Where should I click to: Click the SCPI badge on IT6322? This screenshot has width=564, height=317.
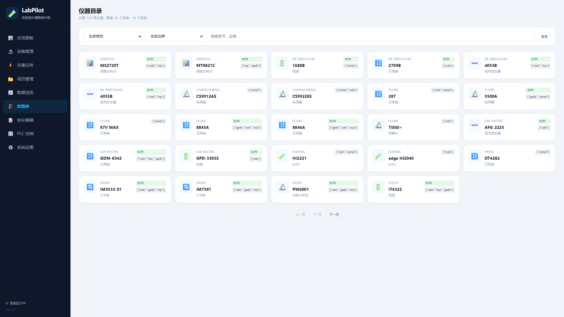439,183
